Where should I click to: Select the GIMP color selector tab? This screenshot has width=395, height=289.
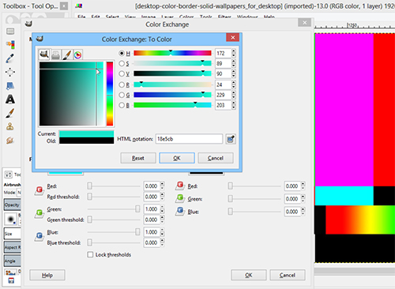44,54
